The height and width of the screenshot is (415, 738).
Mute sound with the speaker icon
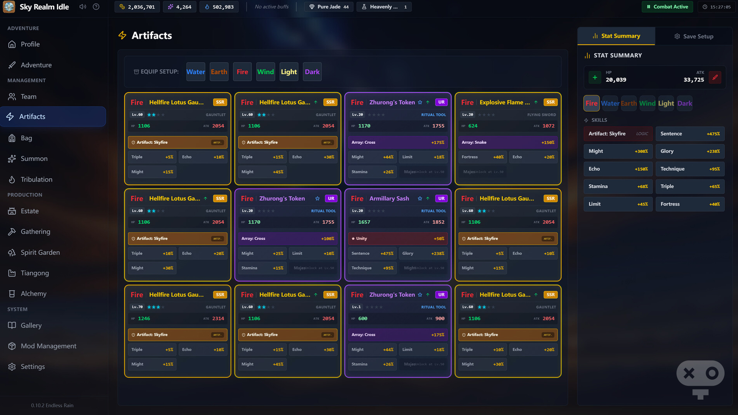click(x=83, y=7)
